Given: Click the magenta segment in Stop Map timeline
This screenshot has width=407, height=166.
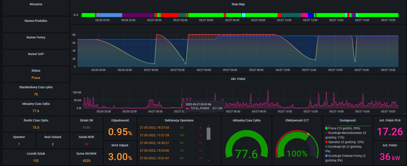Looking at the screenshot, I should click(304, 15).
